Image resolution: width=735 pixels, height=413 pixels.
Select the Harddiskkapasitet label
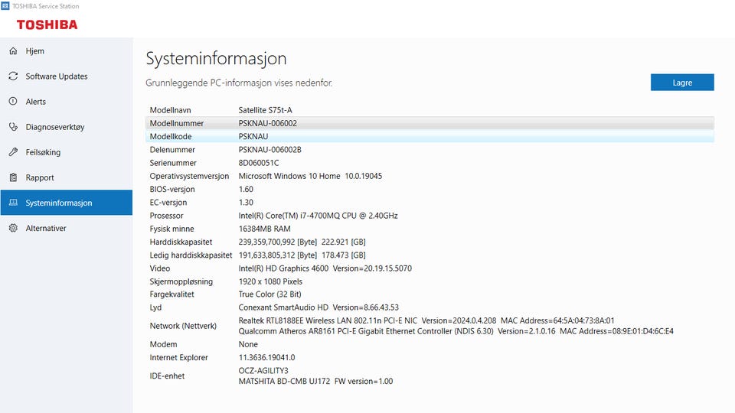click(181, 242)
